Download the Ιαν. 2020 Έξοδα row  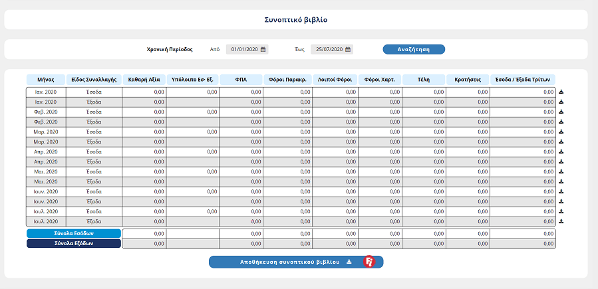tap(561, 102)
